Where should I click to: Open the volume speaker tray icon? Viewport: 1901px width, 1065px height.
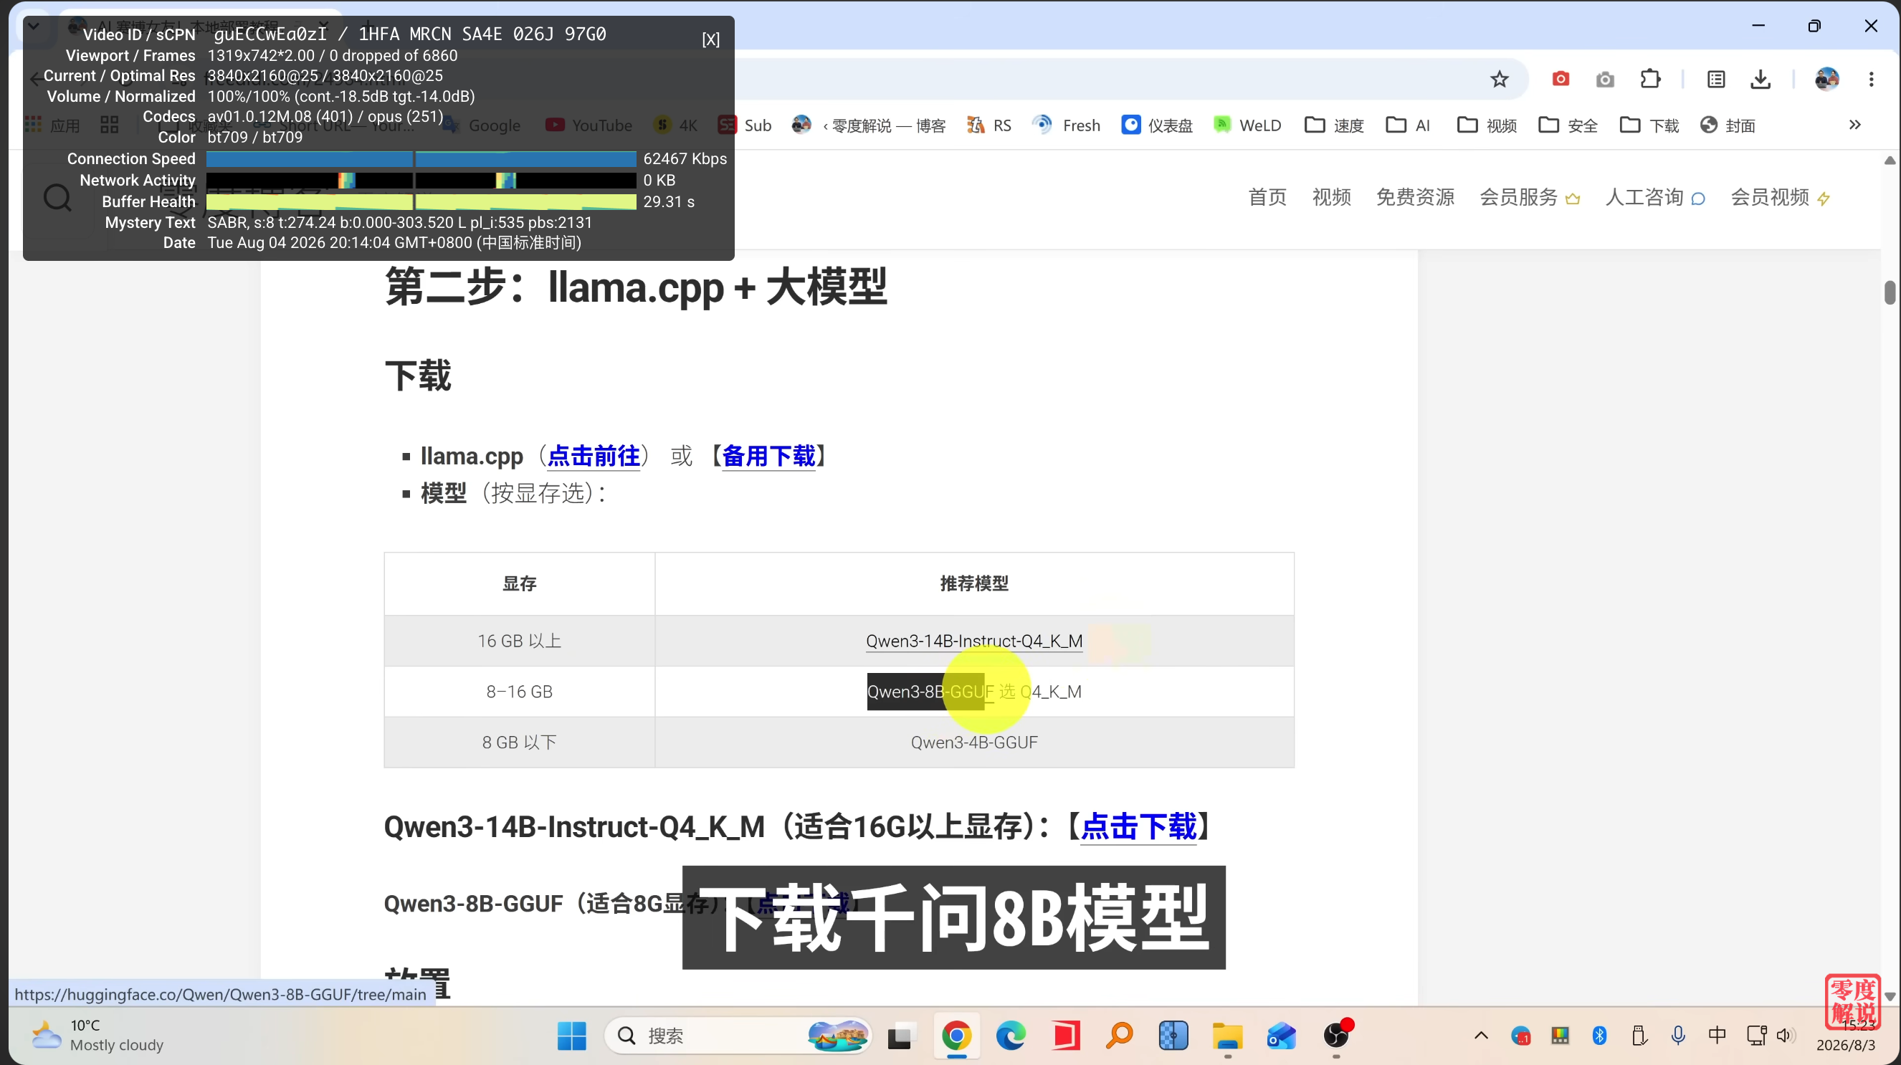coord(1784,1036)
